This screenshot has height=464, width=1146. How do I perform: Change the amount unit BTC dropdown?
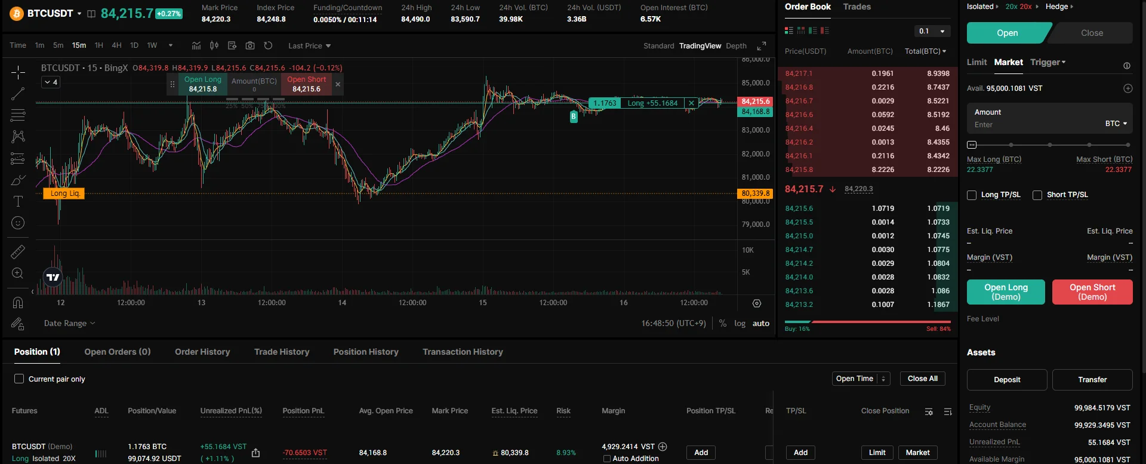(x=1116, y=124)
